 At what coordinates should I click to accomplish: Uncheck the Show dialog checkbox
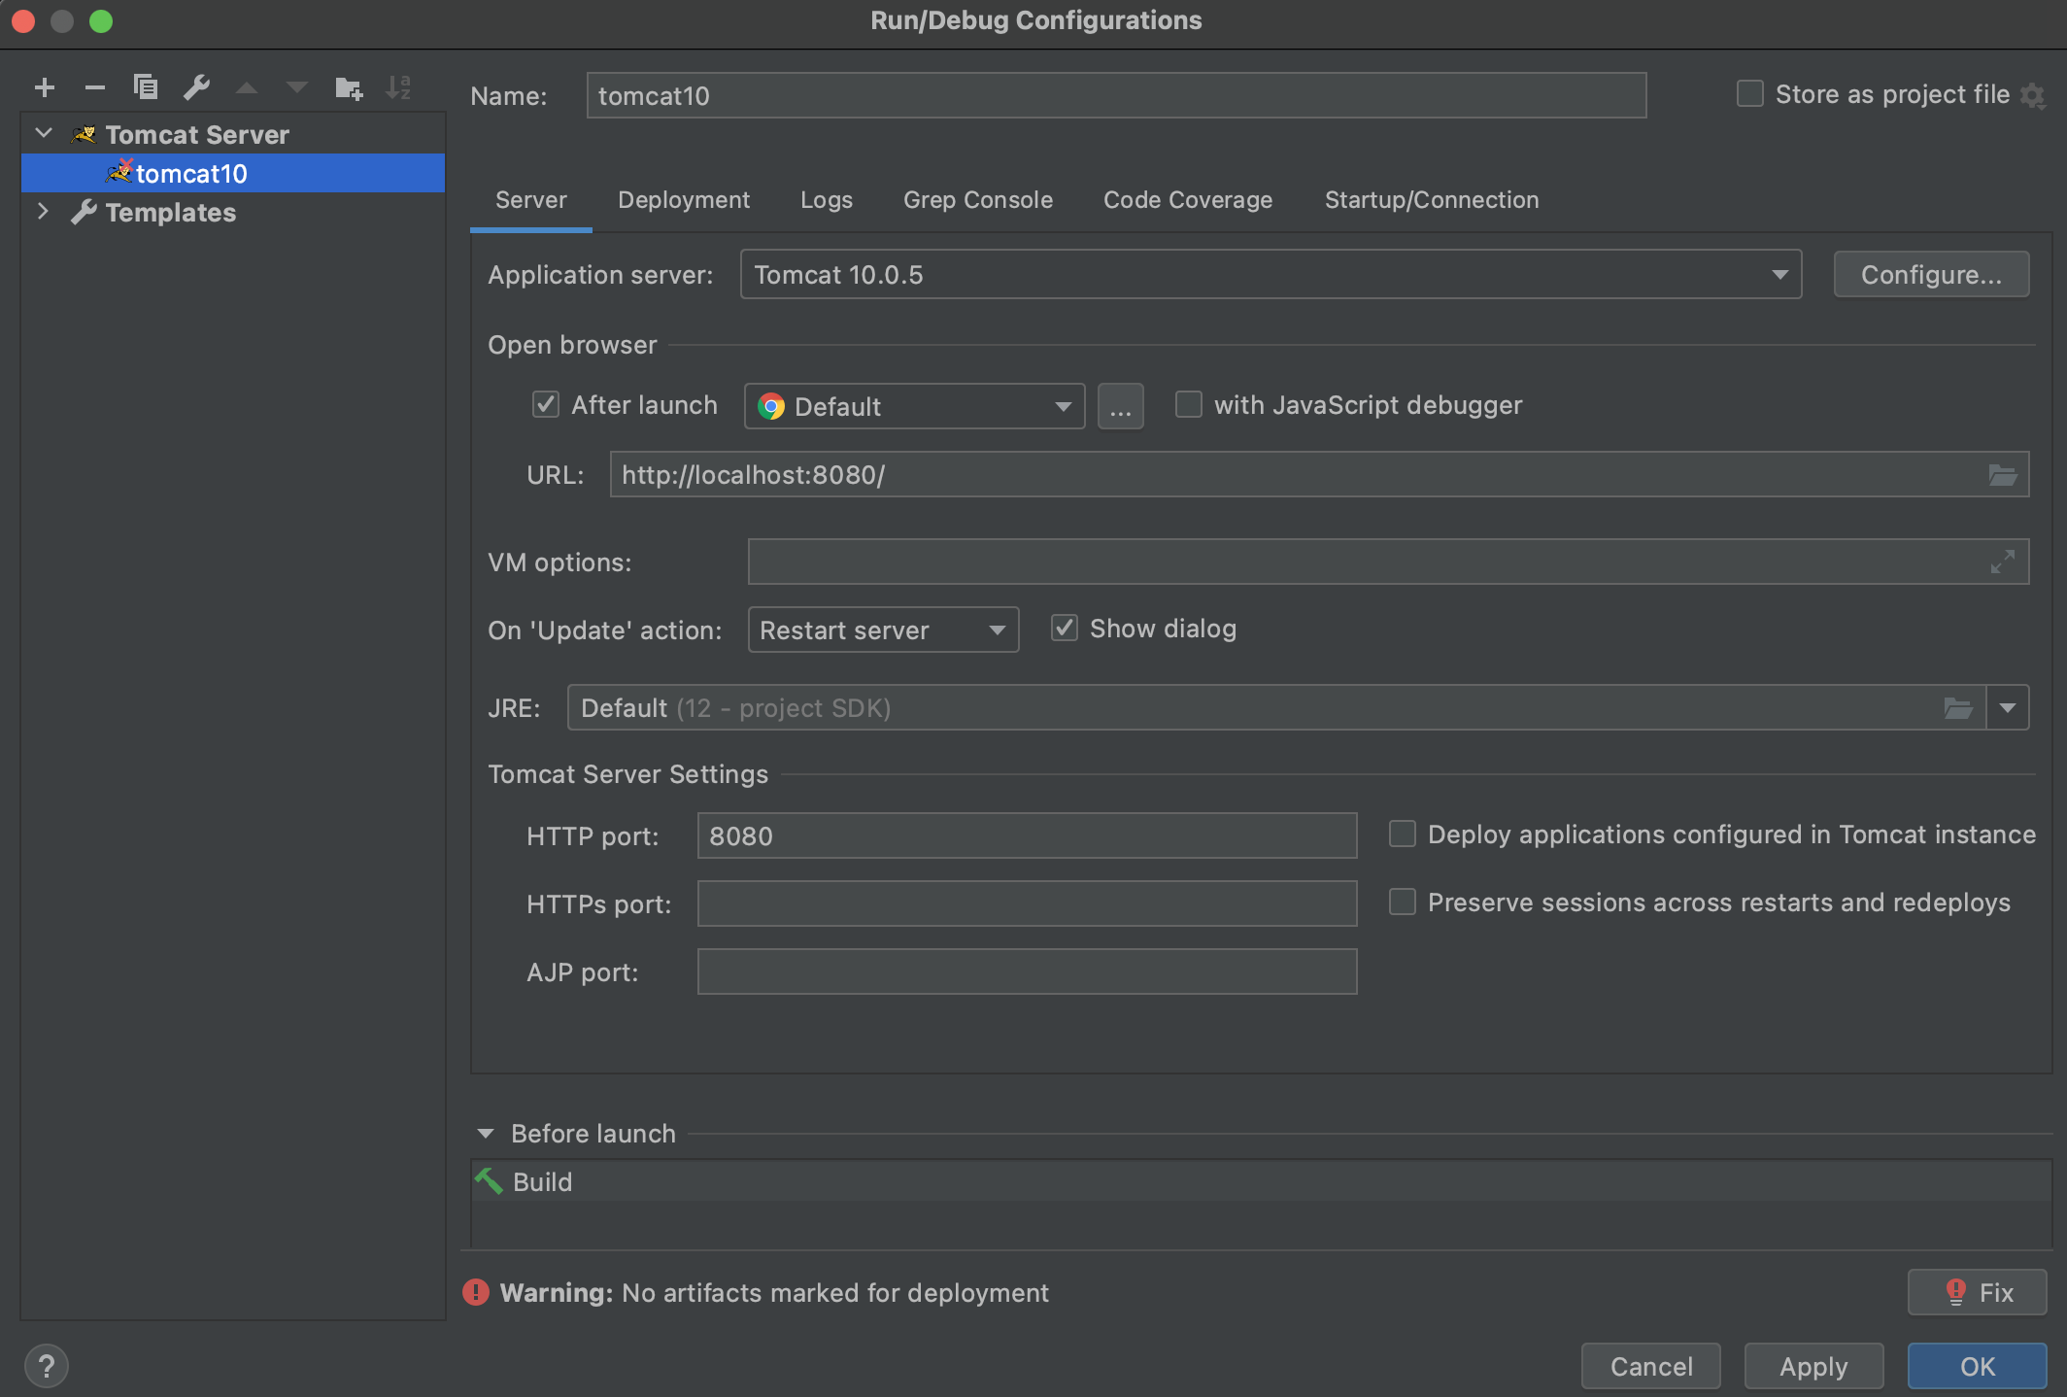tap(1065, 628)
